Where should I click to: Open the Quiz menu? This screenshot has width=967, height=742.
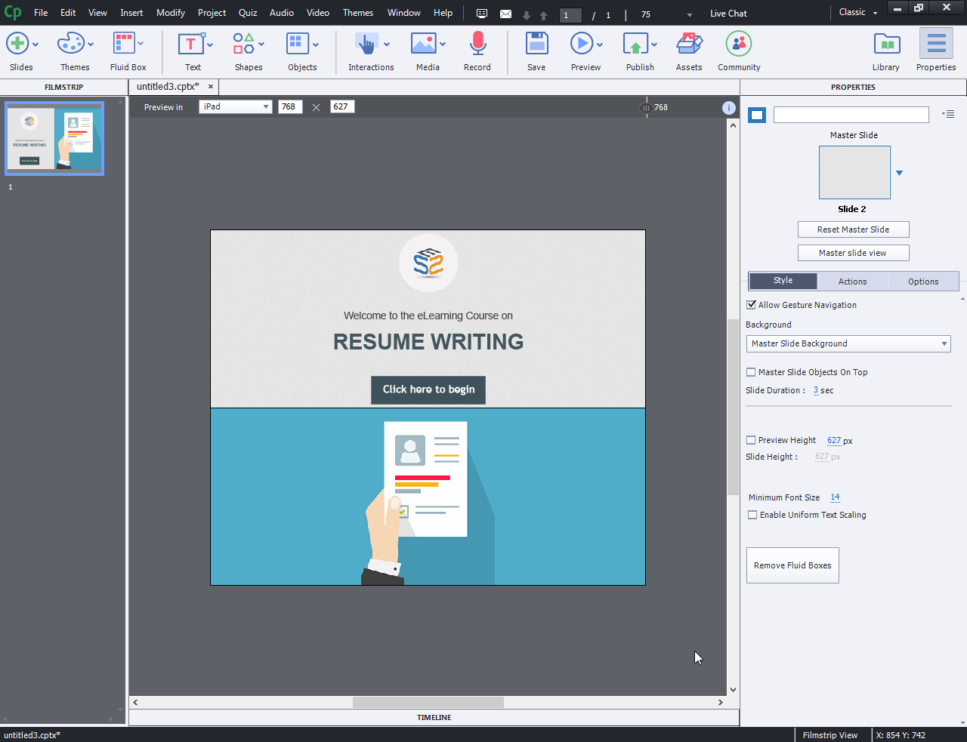pos(248,13)
